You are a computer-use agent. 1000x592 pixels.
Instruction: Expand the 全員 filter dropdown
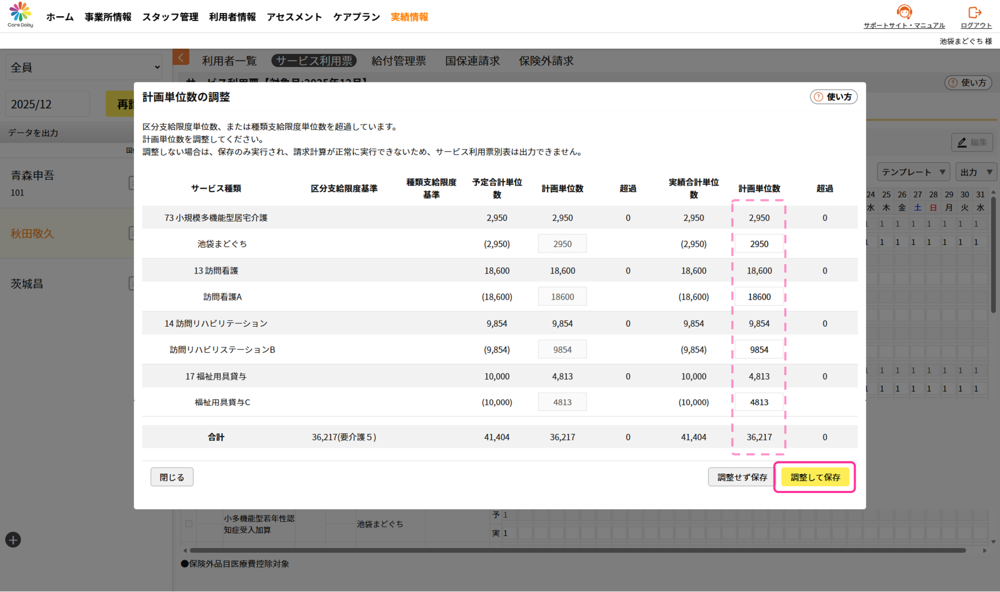pos(83,67)
